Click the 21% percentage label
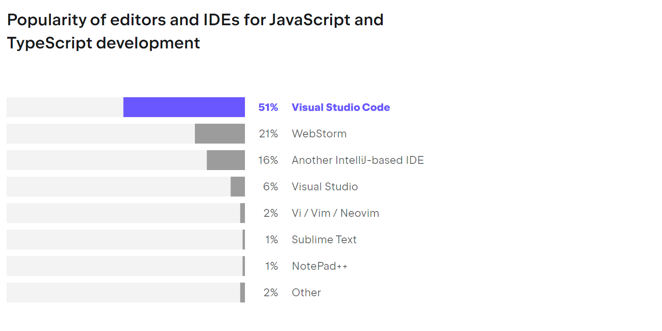662x331 pixels. click(268, 134)
